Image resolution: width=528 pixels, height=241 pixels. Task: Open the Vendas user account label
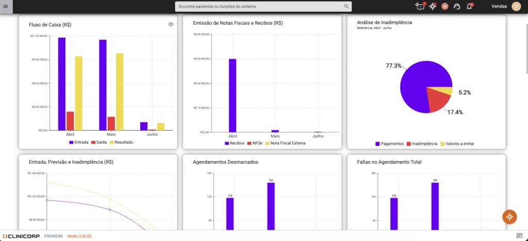point(500,6)
